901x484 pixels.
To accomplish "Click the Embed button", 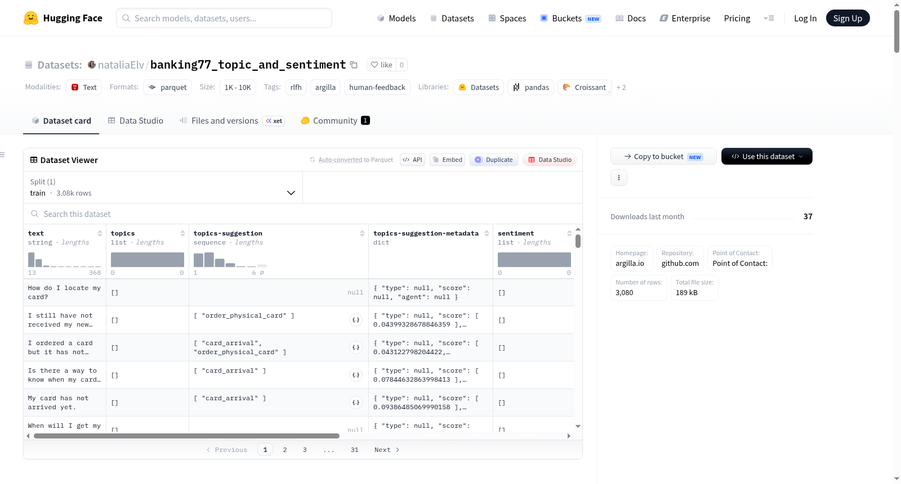I will 447,160.
